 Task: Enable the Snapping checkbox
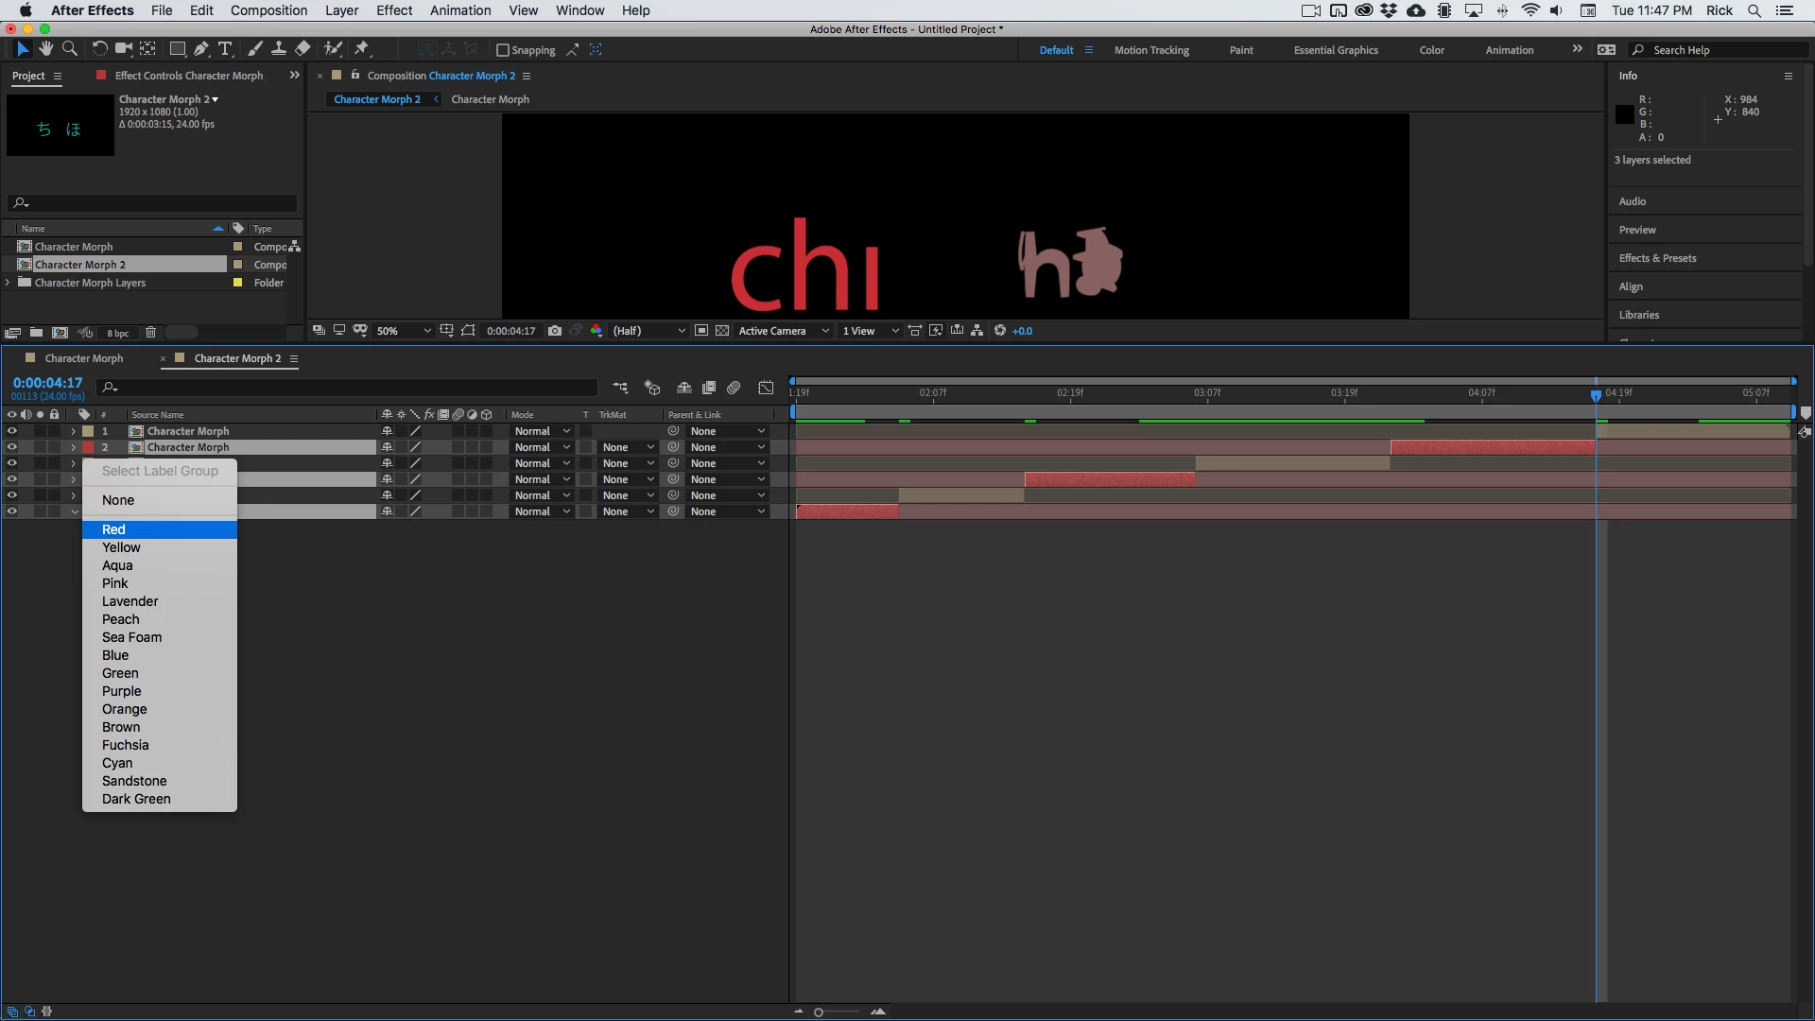503,50
